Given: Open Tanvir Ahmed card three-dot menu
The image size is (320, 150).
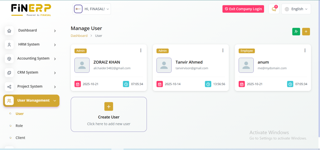Looking at the screenshot, I should pyautogui.click(x=223, y=51).
